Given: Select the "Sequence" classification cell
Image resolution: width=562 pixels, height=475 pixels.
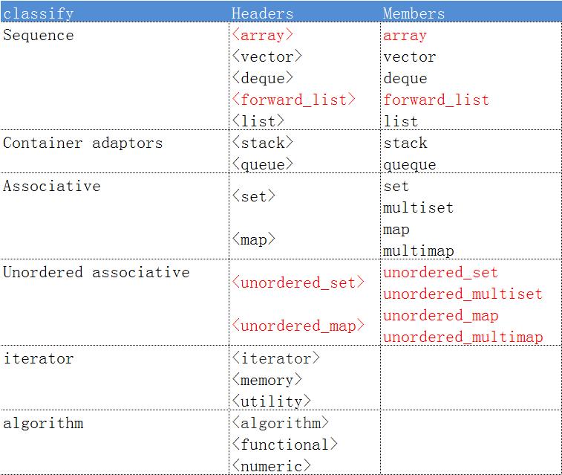Looking at the screenshot, I should point(39,36).
